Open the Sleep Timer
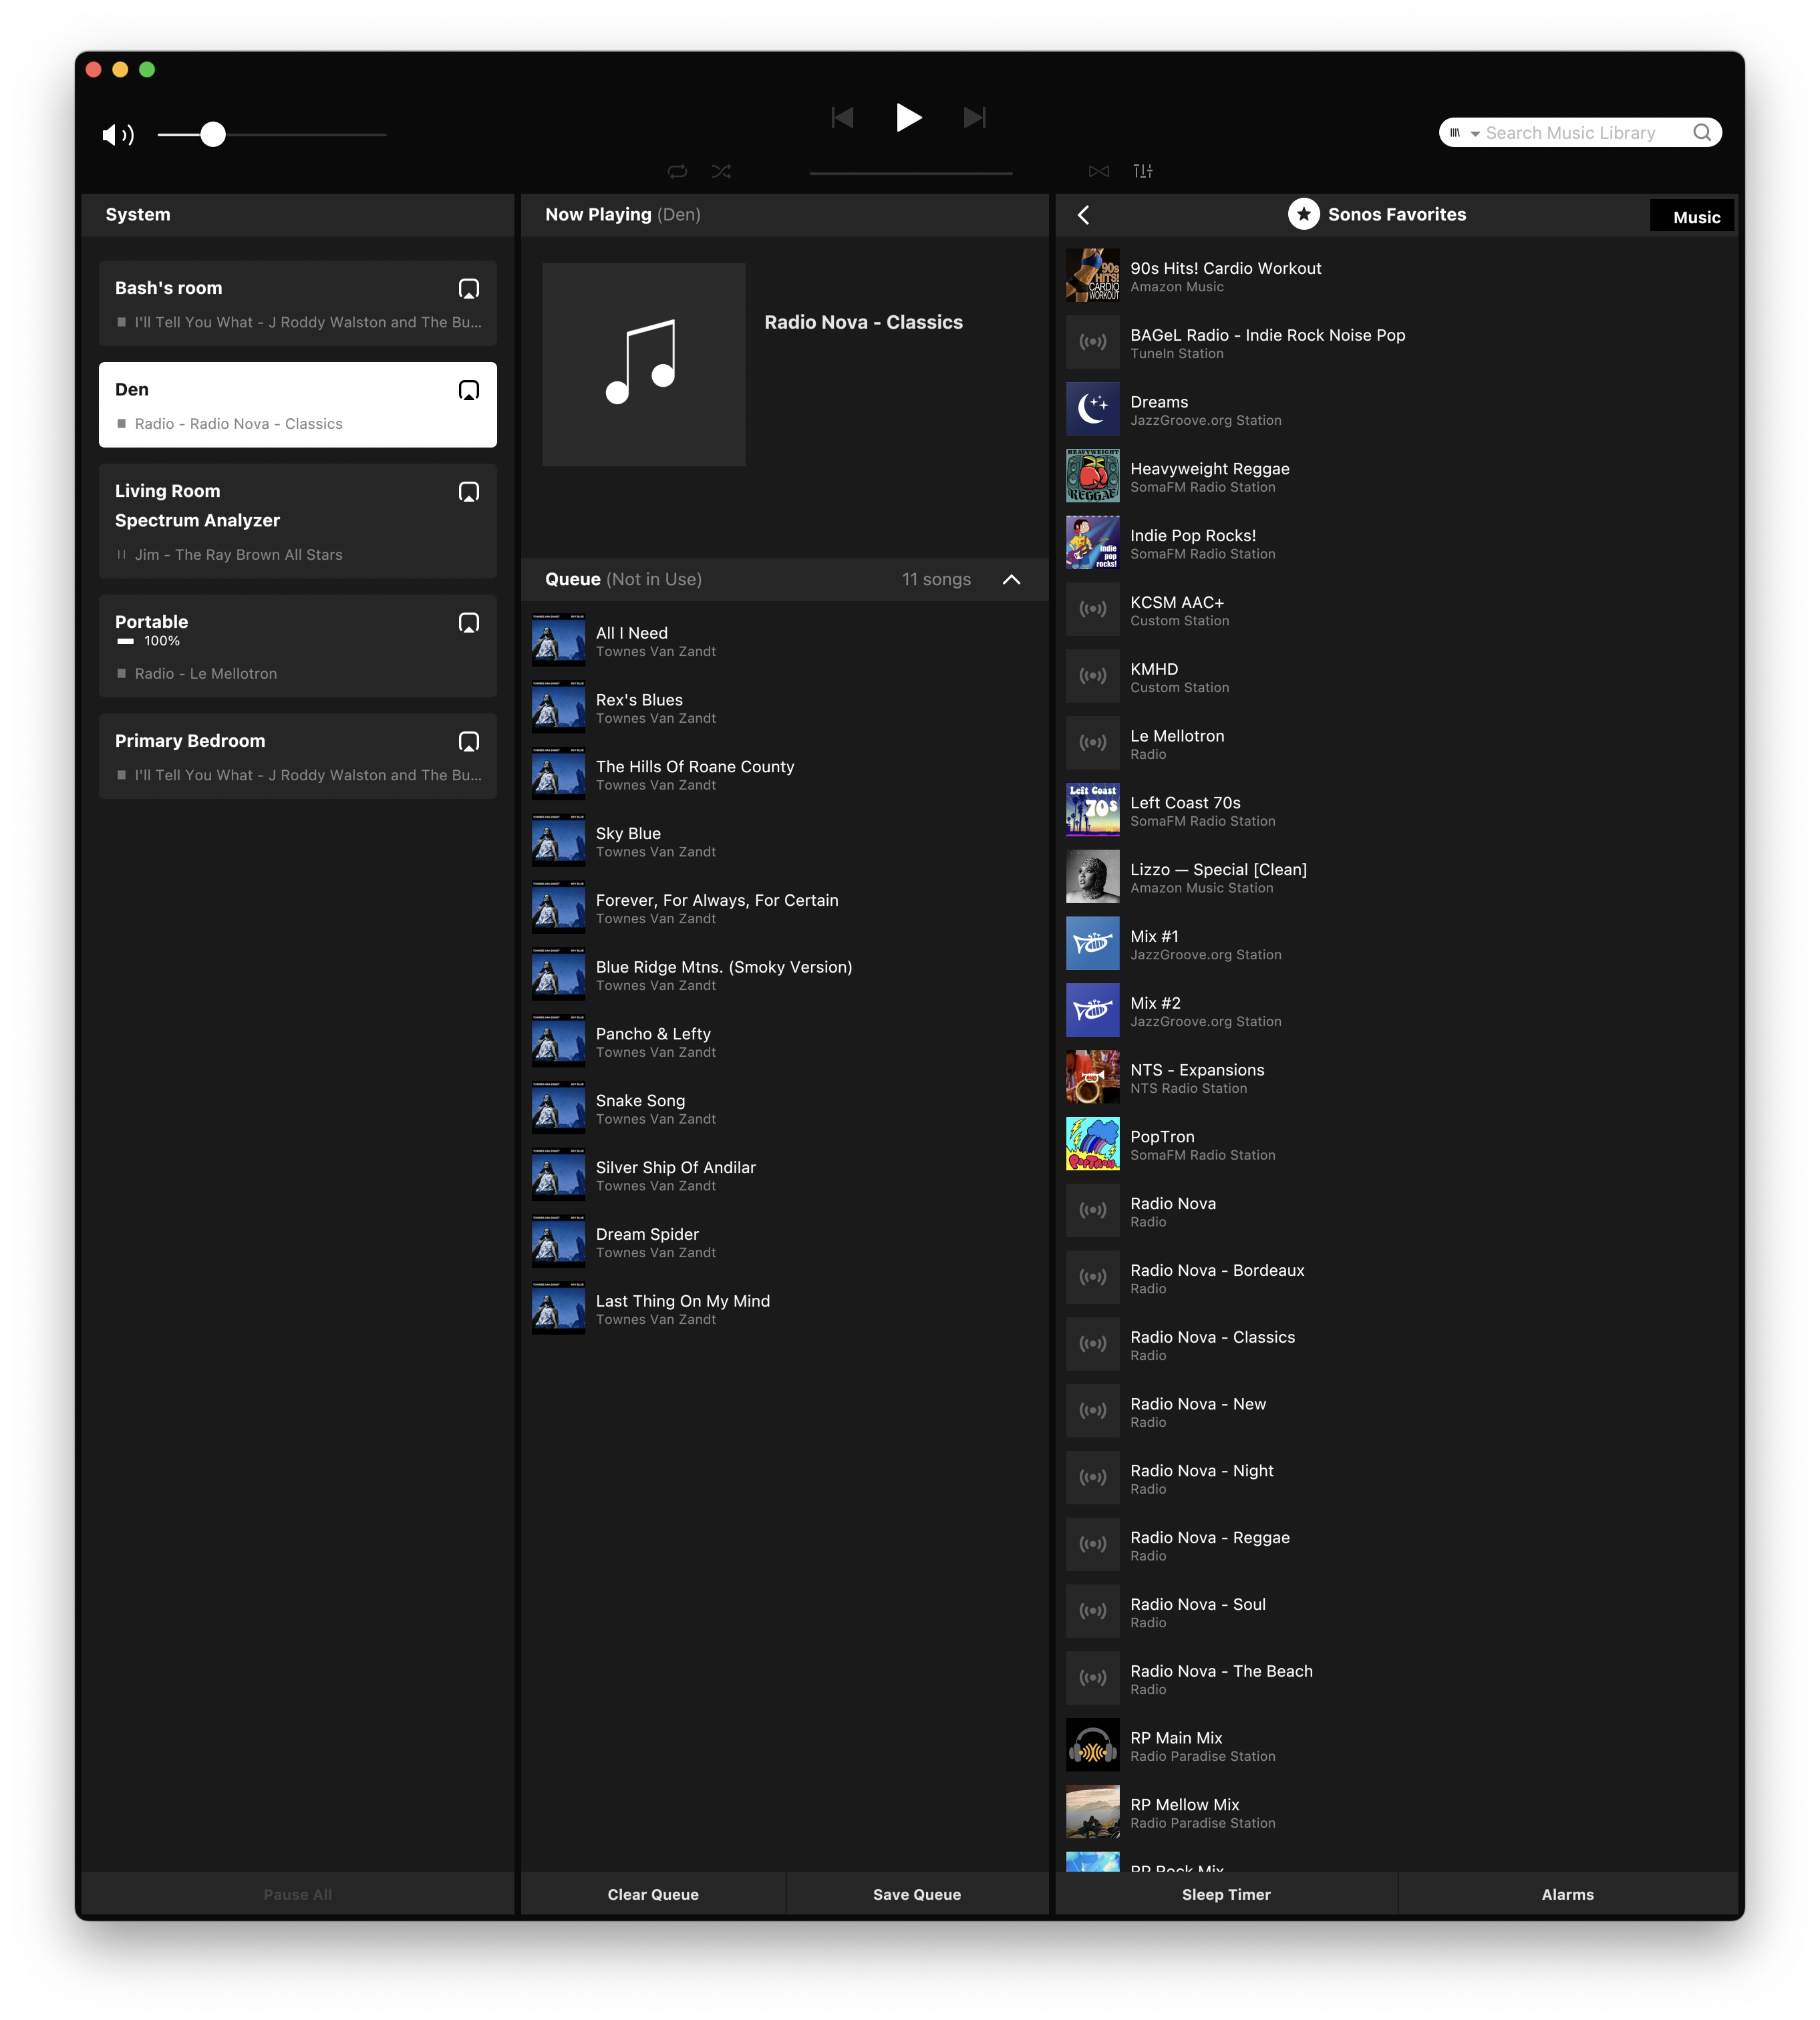 pos(1226,1895)
